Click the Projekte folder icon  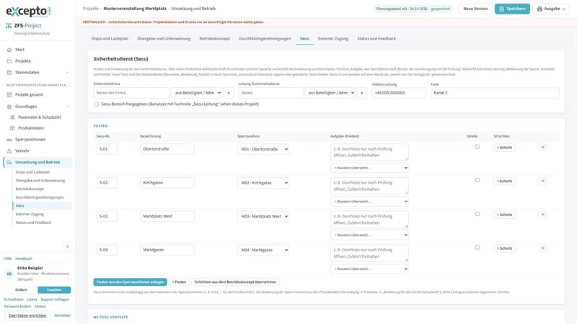tap(9, 61)
